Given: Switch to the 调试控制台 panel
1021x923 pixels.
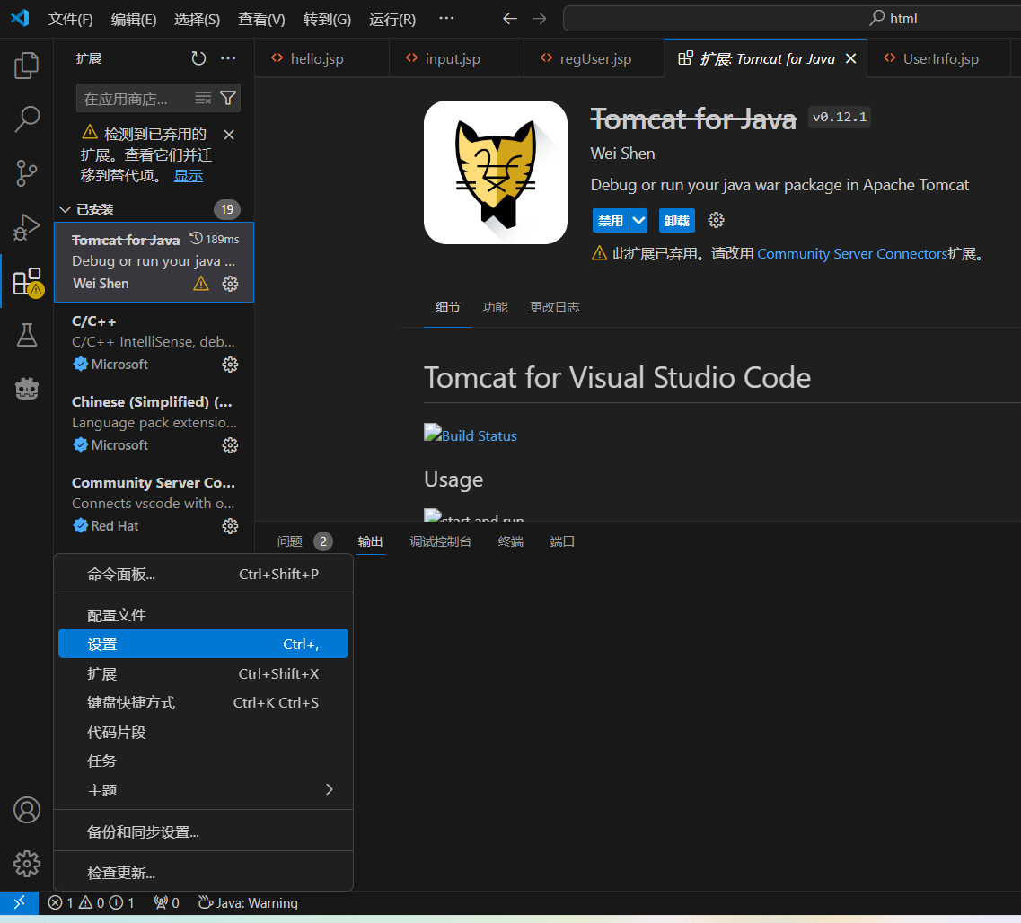Looking at the screenshot, I should (x=440, y=541).
